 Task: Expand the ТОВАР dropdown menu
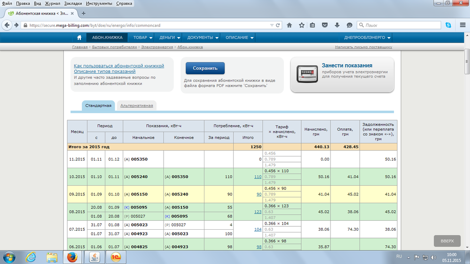pos(143,38)
